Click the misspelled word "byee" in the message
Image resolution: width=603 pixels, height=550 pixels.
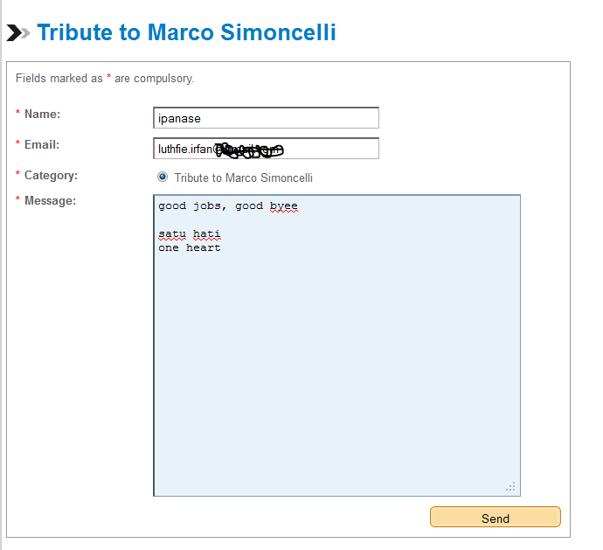(283, 206)
